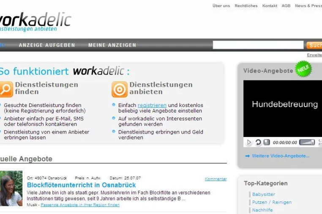Open the Babysitter category
The width and height of the screenshot is (322, 214).
pos(263,194)
